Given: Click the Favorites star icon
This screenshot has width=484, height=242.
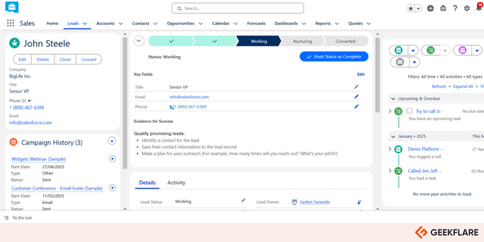Looking at the screenshot, I should 410,8.
